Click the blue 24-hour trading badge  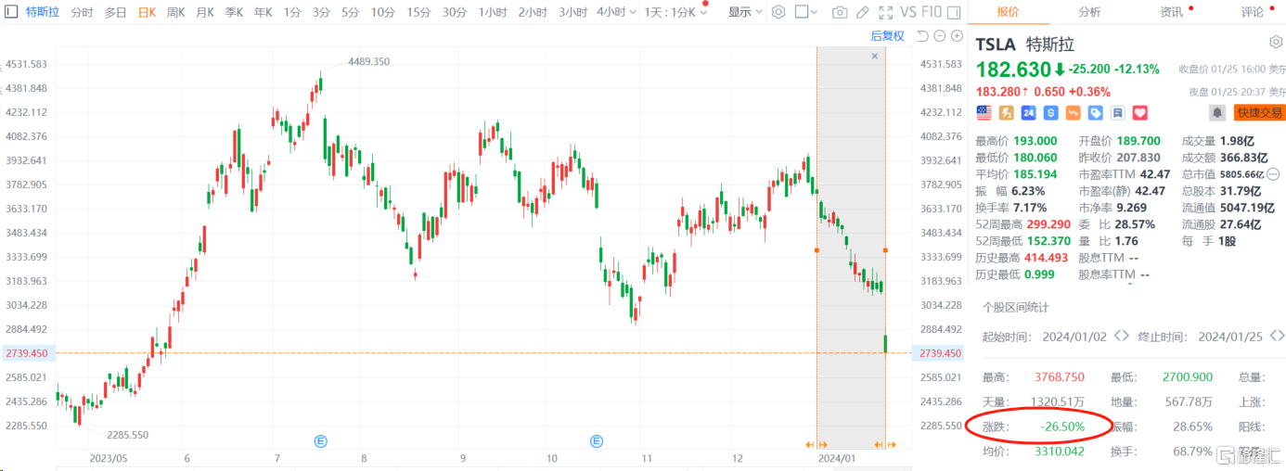click(x=1028, y=112)
